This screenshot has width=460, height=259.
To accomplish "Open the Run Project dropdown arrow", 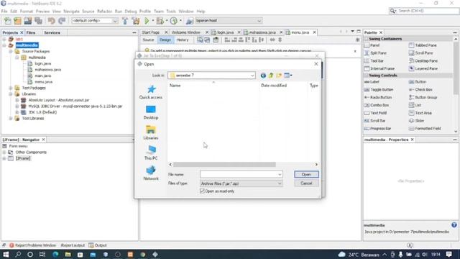I will pyautogui.click(x=153, y=21).
